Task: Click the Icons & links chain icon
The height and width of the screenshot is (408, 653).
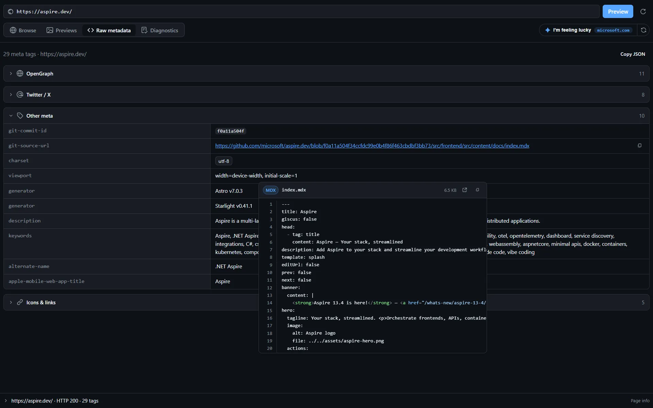Action: pos(20,302)
